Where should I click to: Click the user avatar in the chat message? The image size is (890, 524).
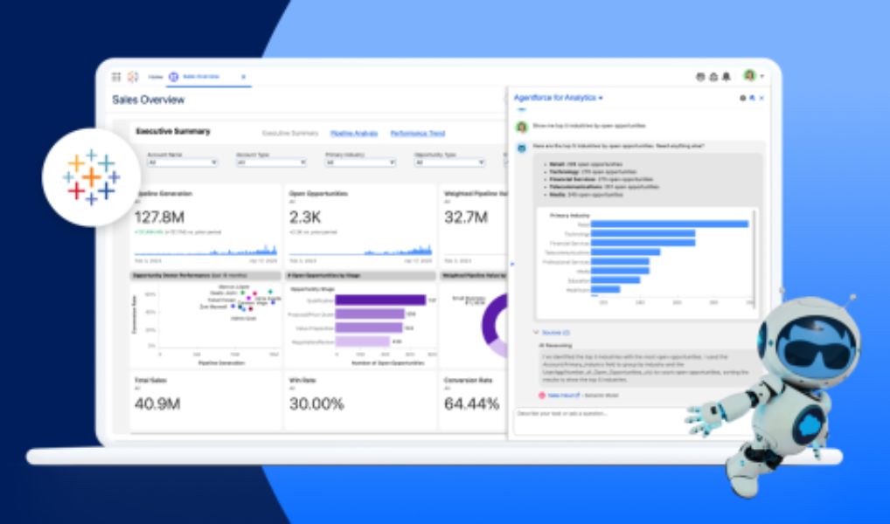521,127
